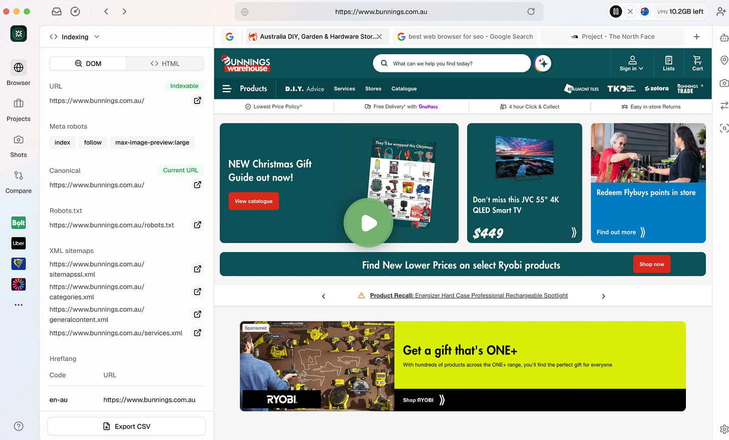Expand the Sign in dropdown
Viewport: 729px width, 440px height.
(x=631, y=63)
